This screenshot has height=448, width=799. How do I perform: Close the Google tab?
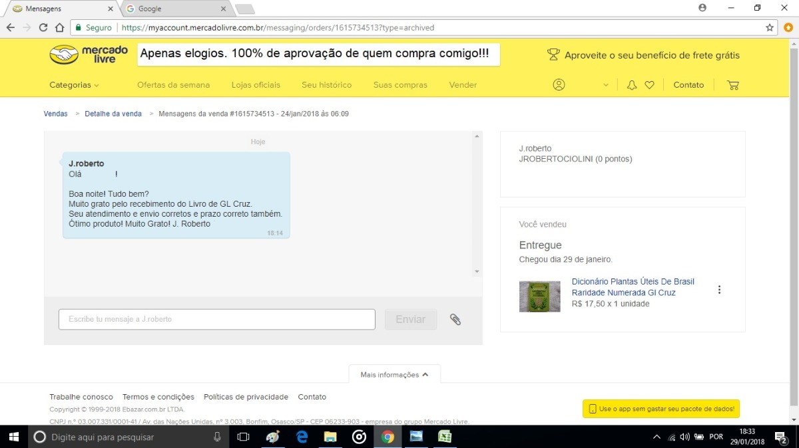[224, 9]
